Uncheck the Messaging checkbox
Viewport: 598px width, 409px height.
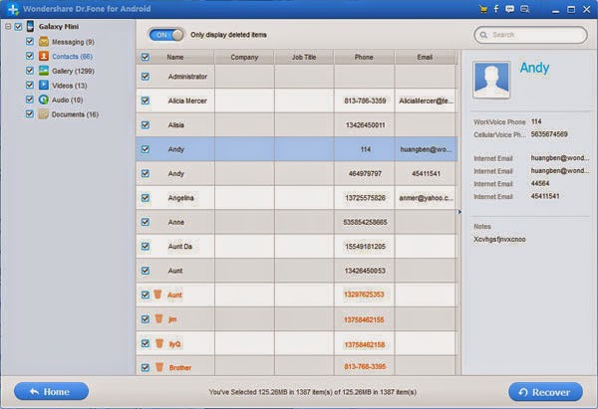click(x=30, y=41)
